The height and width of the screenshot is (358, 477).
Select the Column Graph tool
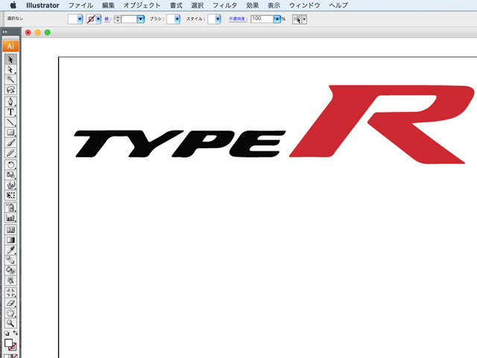click(10, 217)
